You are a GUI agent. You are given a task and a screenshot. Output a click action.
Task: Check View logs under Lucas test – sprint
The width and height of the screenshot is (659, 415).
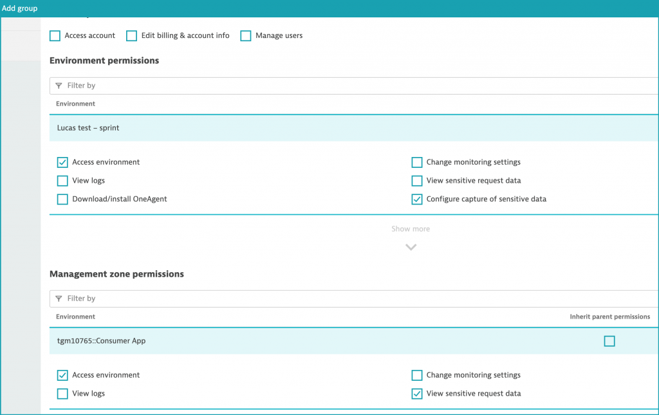(x=62, y=181)
